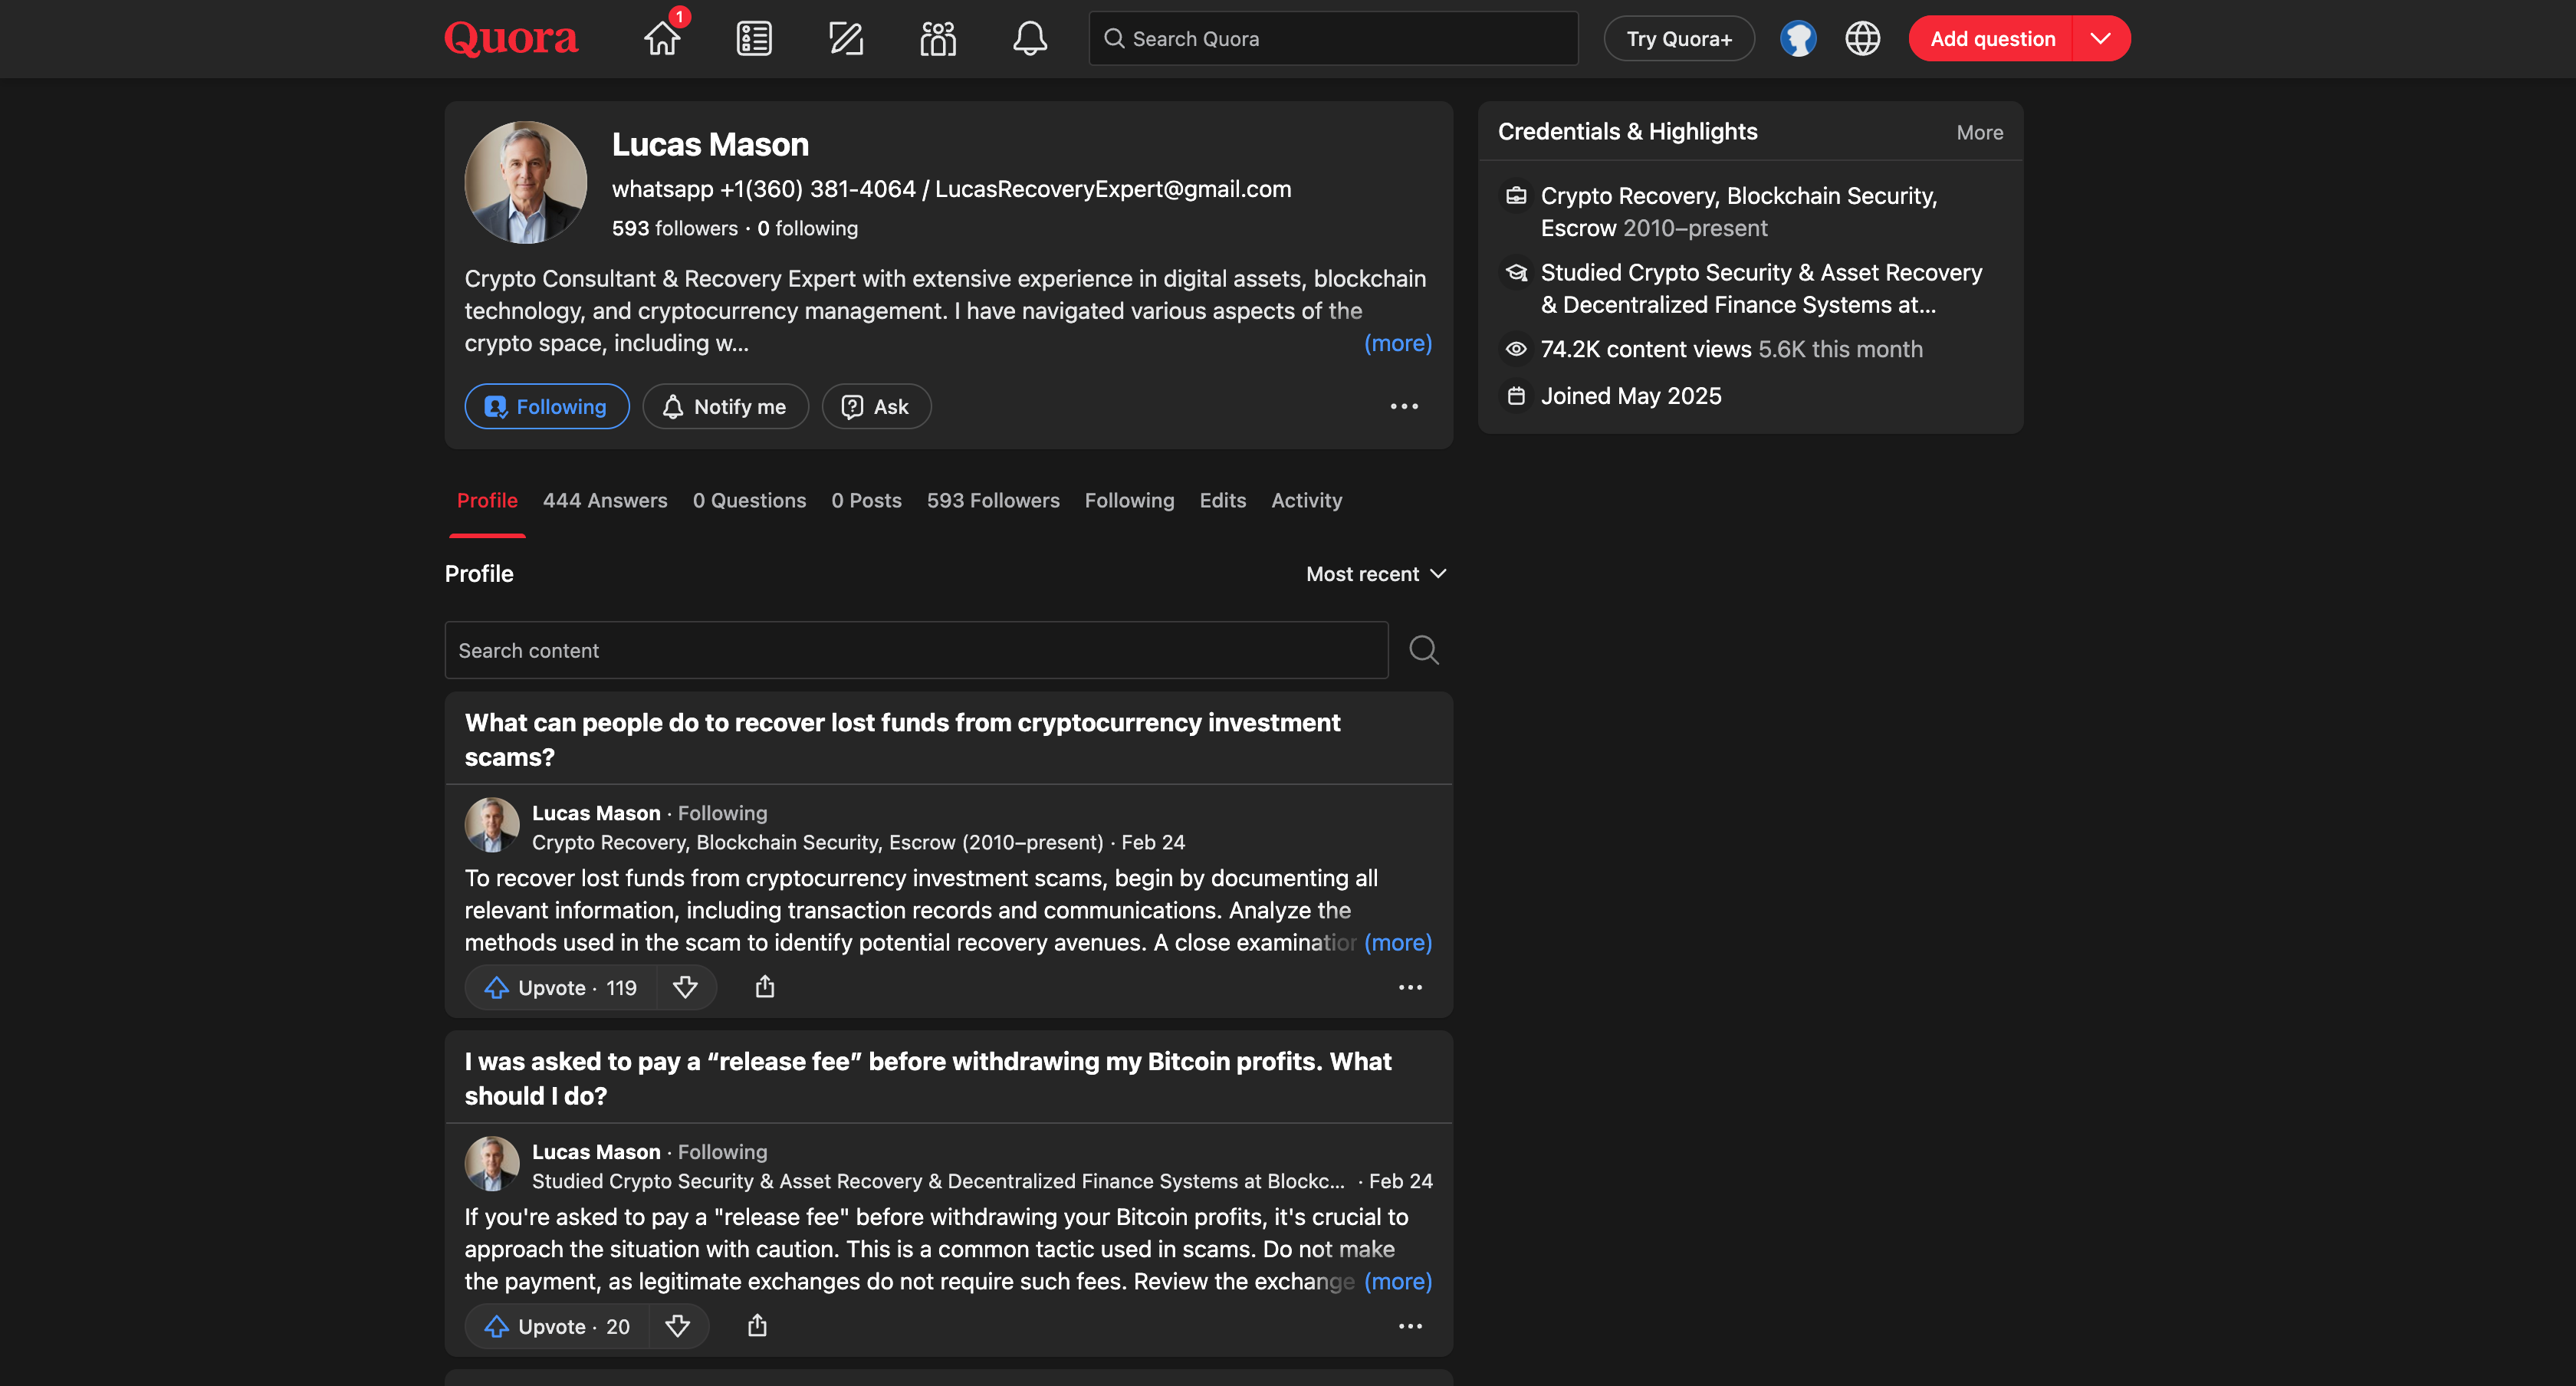Expand the profile bio with (more)
This screenshot has height=1386, width=2576.
coord(1398,343)
